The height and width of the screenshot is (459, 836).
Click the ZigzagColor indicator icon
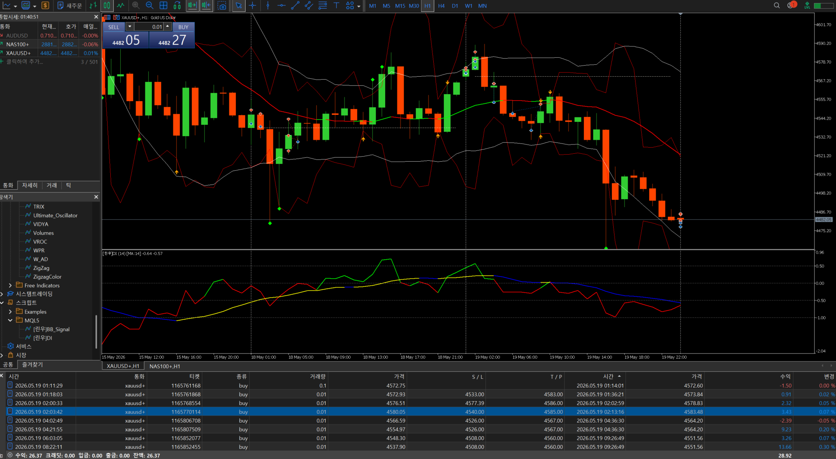point(28,276)
